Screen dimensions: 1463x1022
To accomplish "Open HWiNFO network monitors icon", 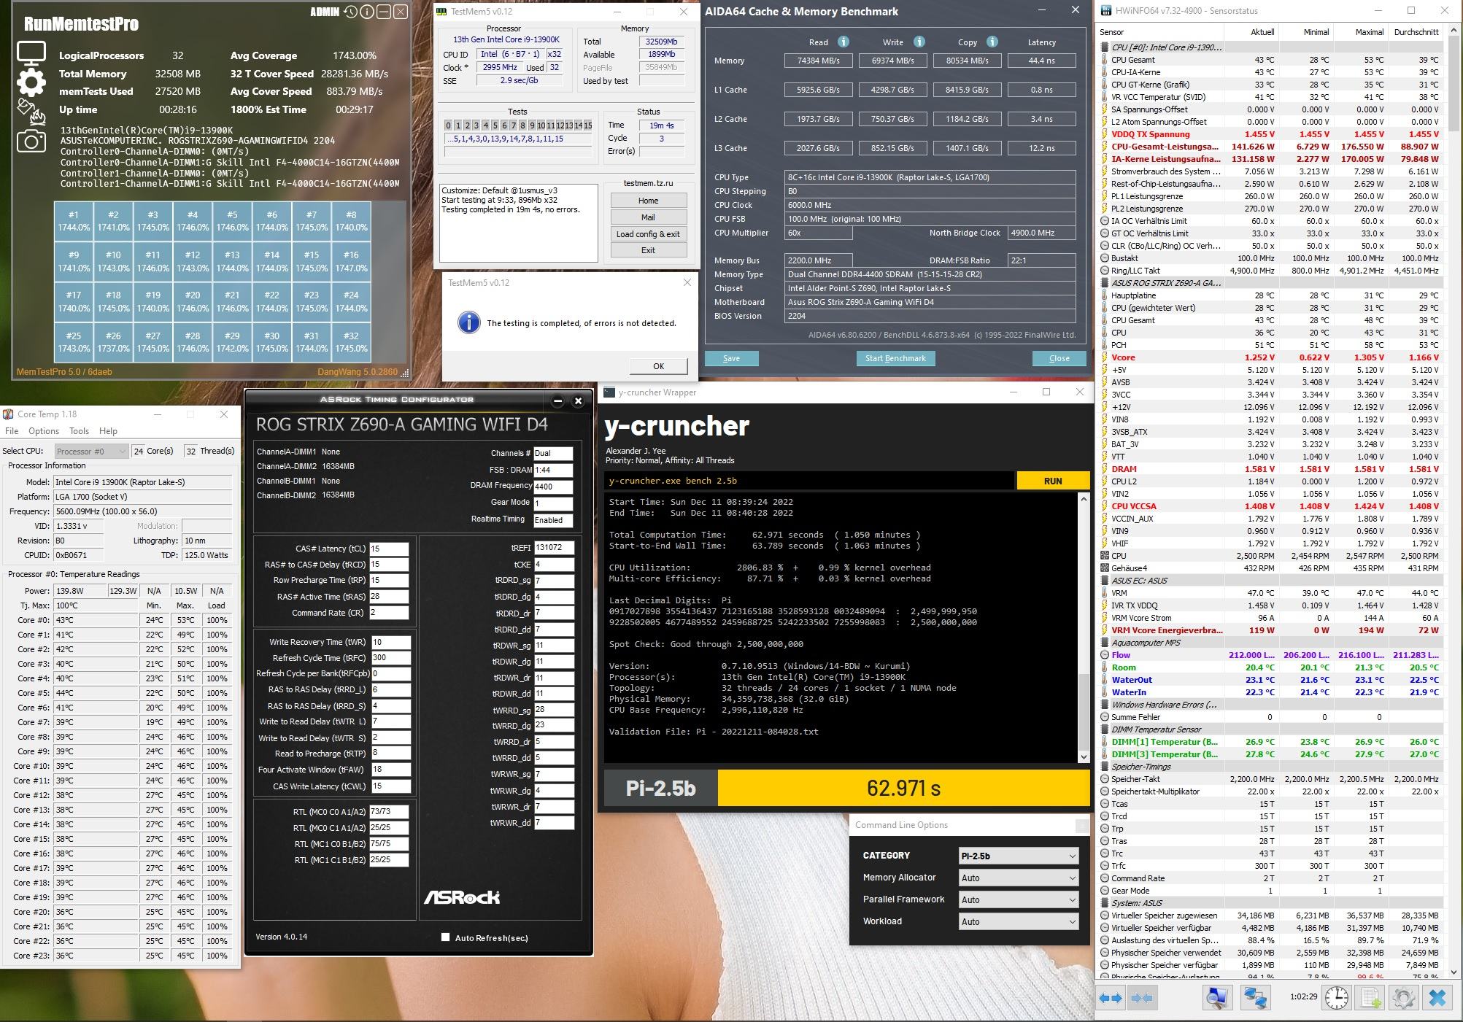I will click(x=1255, y=998).
